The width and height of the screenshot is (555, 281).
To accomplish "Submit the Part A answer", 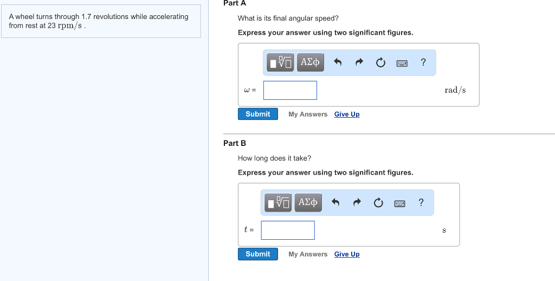I will 257,114.
